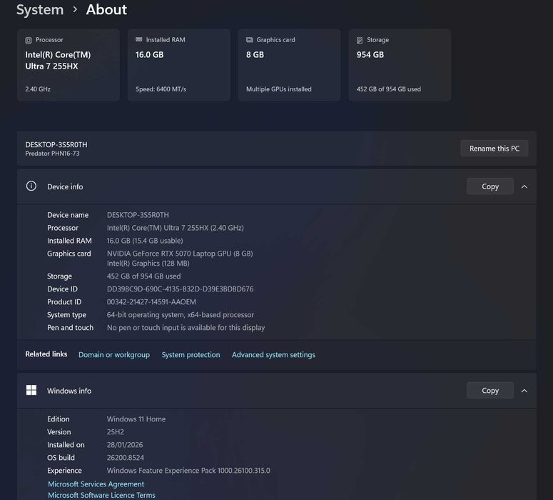Copy the Device info details
The height and width of the screenshot is (500, 553).
pos(490,186)
